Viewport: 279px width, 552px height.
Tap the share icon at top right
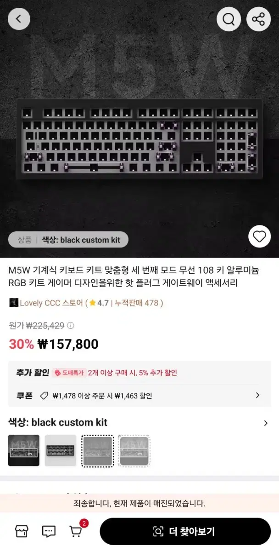tap(258, 19)
